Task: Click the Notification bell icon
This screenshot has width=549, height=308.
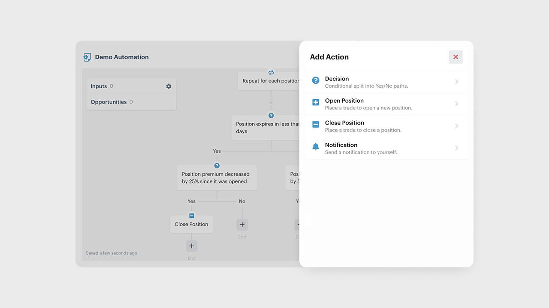Action: point(316,147)
